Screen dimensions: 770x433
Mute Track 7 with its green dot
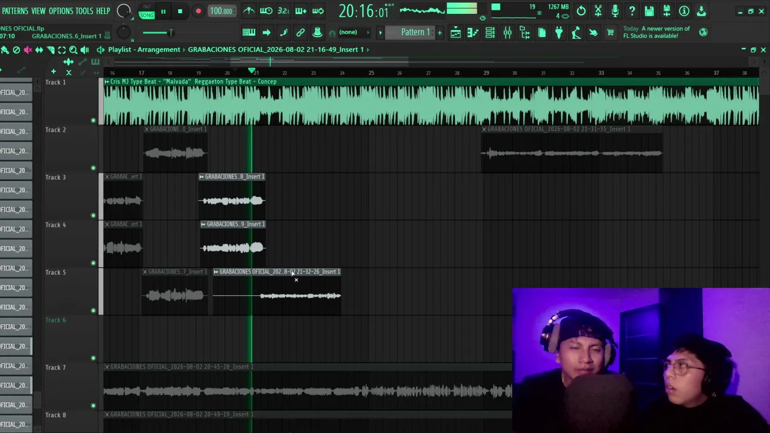pyautogui.click(x=93, y=405)
